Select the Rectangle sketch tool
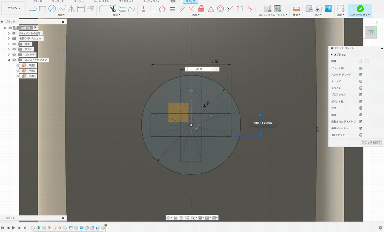 pos(43,9)
